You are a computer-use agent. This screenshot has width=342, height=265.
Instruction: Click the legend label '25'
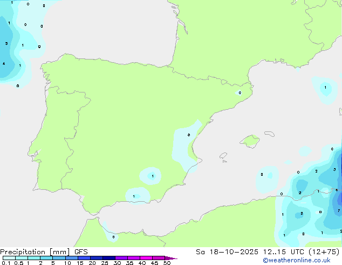tap(105, 263)
